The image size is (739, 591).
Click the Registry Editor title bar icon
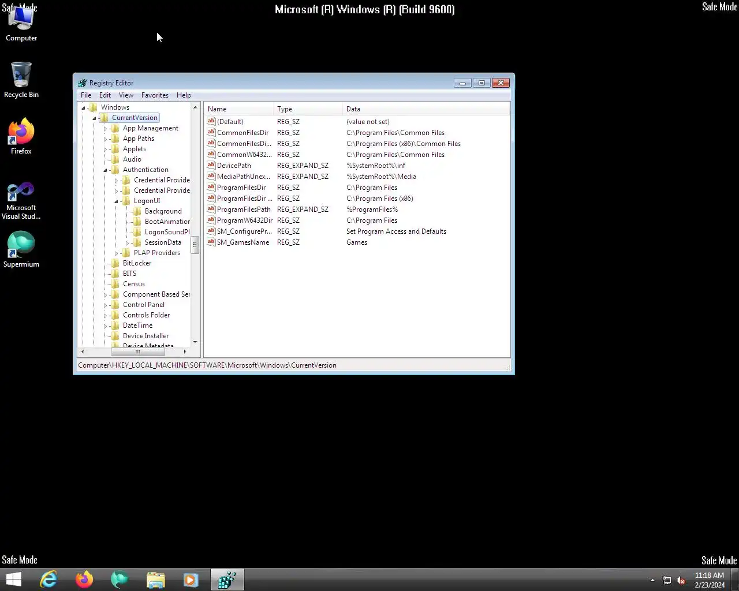pyautogui.click(x=82, y=83)
